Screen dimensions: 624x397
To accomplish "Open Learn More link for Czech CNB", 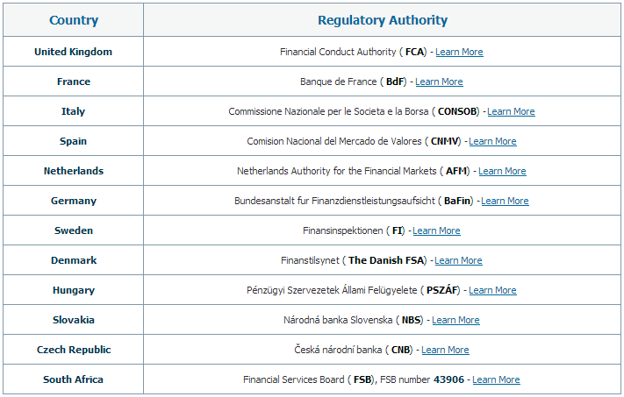I will (445, 350).
